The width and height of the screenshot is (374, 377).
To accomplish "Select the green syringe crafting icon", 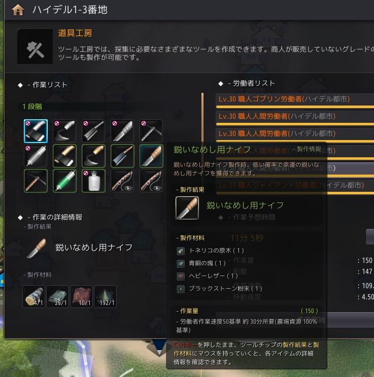I will tap(64, 181).
